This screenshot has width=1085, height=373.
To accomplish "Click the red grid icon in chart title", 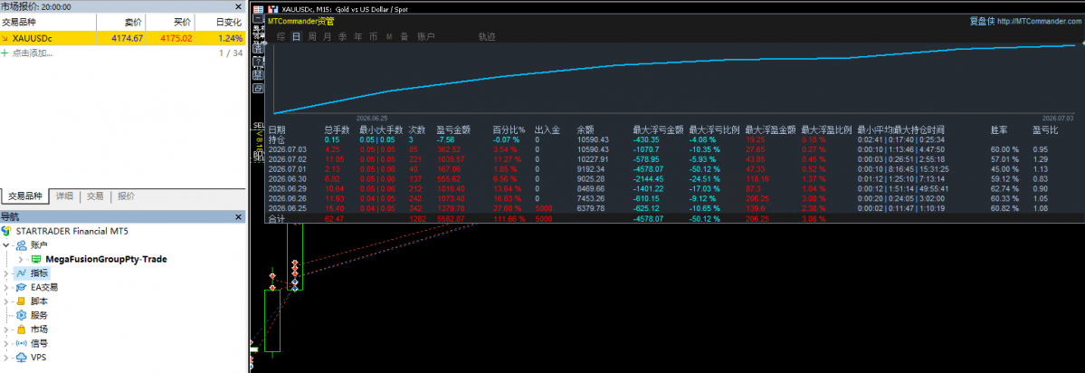I will point(258,9).
